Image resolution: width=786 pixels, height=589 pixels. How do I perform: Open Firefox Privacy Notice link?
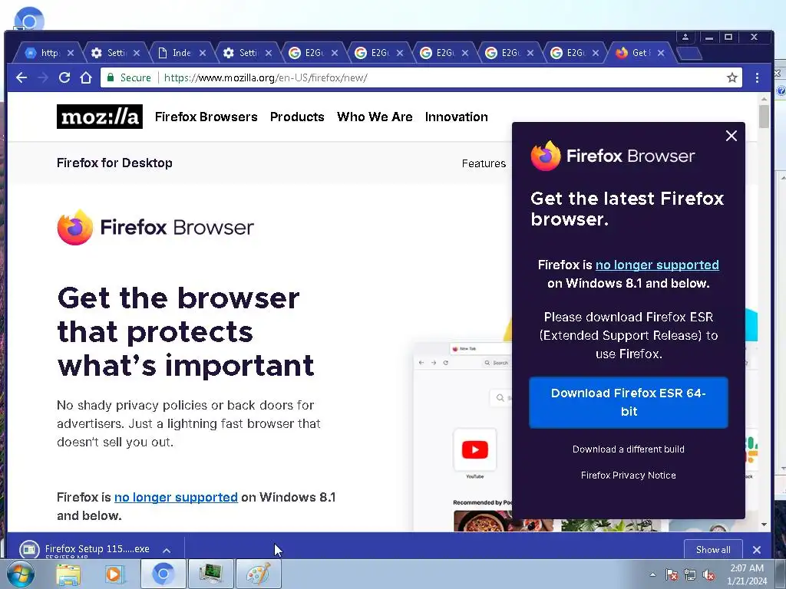click(629, 475)
